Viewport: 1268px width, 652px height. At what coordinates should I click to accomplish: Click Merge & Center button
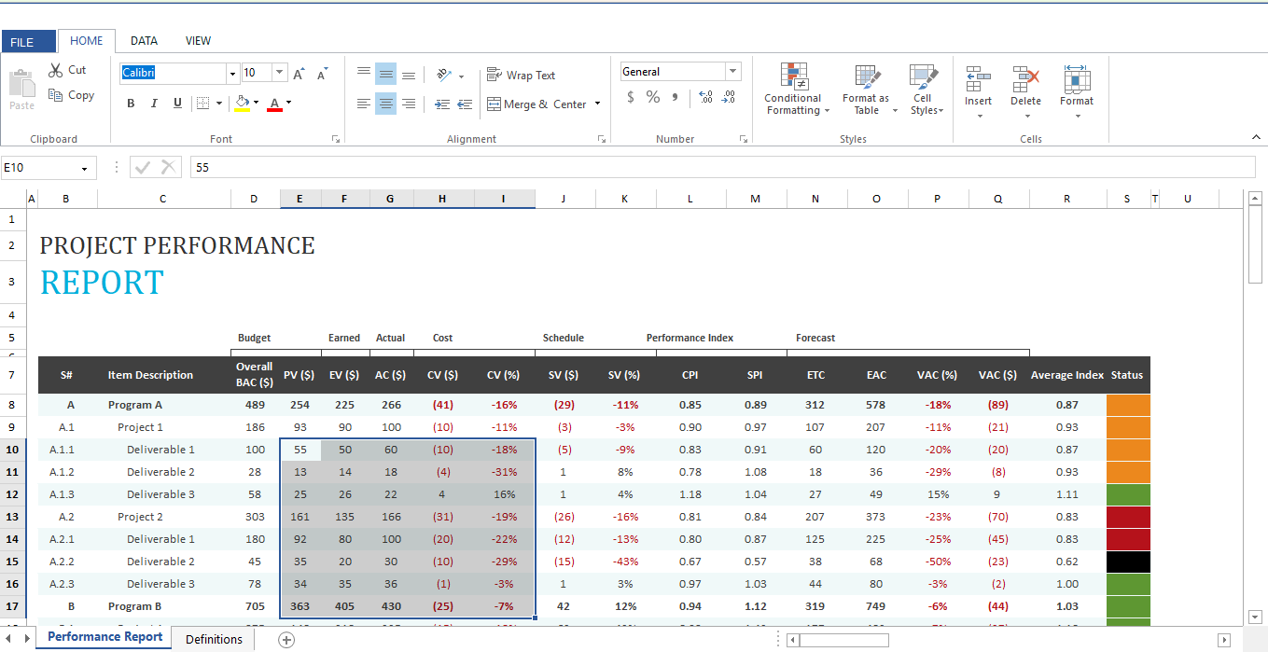537,104
